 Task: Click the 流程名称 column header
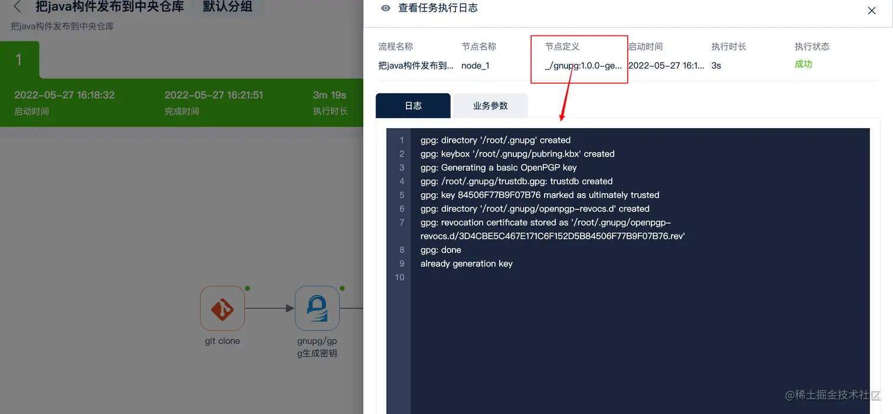(x=396, y=46)
